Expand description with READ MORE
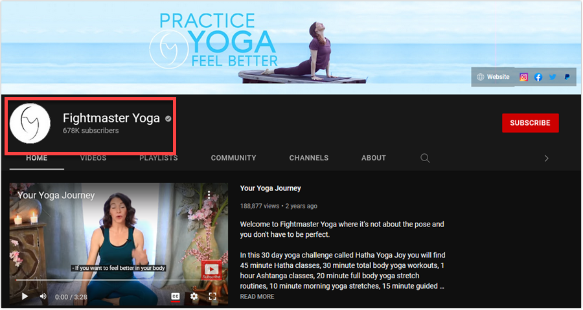The image size is (583, 310). click(257, 296)
